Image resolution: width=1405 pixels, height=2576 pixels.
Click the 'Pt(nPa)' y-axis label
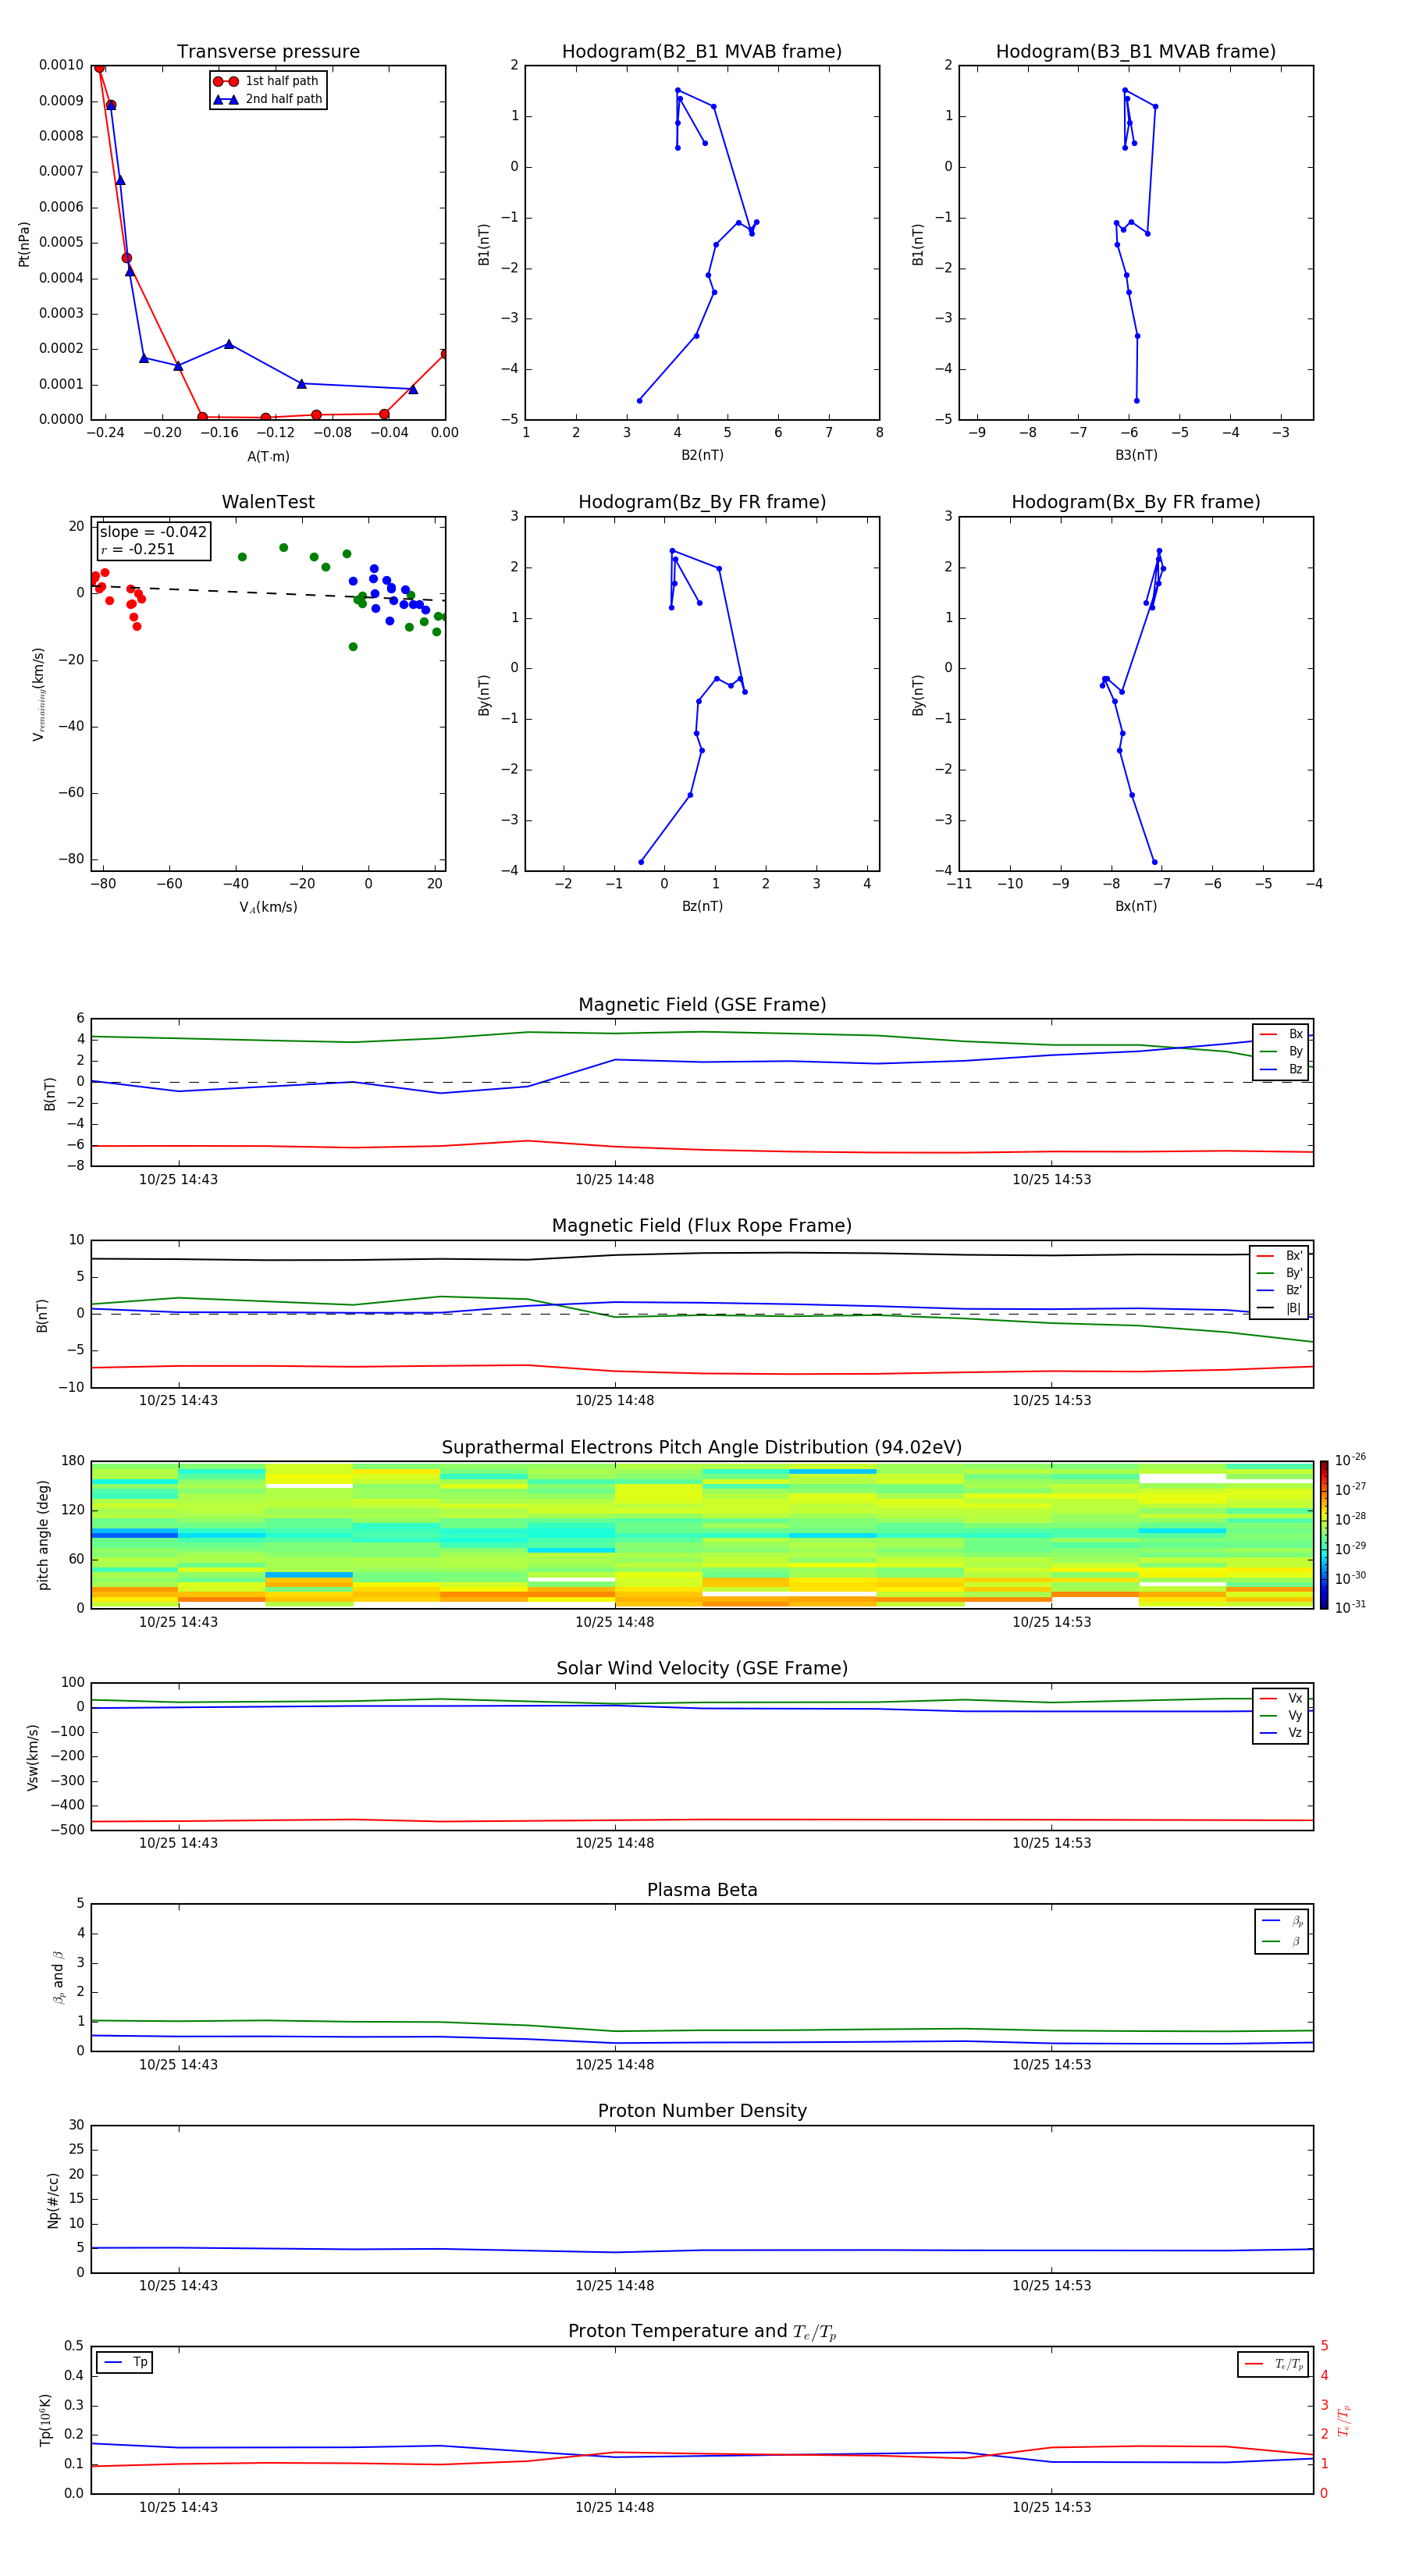coord(24,243)
